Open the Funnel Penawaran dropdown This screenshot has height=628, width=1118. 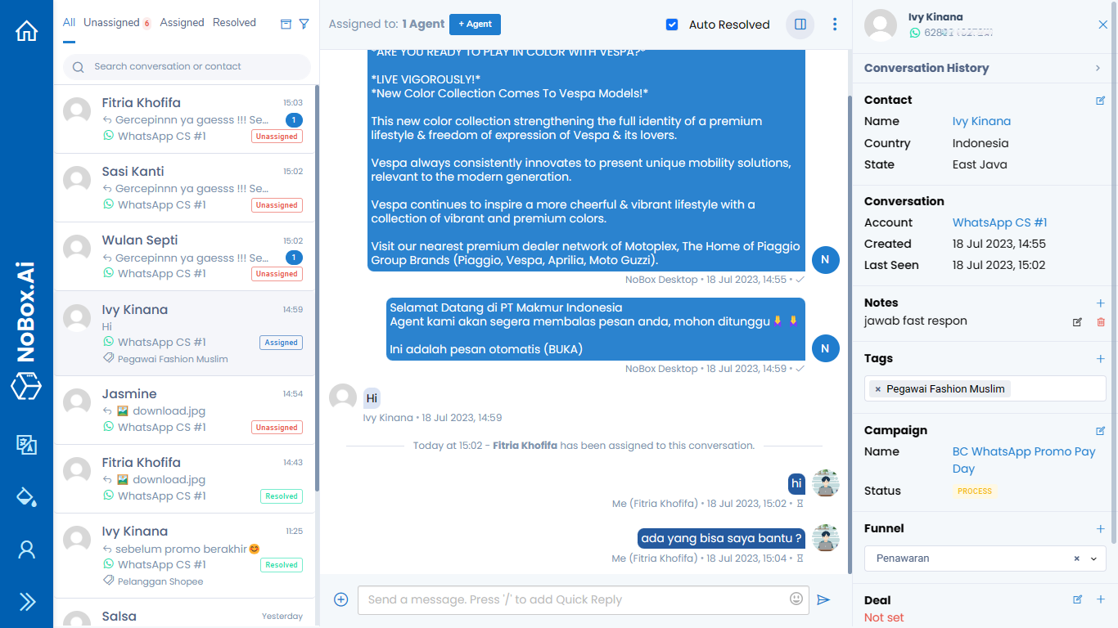coord(1093,559)
